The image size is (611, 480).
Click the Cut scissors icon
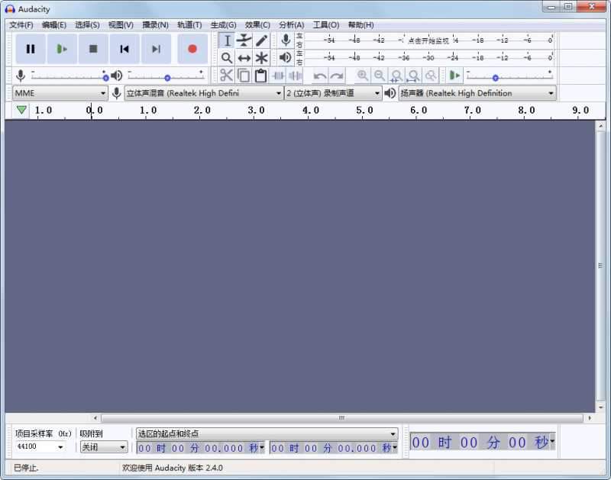pos(227,75)
